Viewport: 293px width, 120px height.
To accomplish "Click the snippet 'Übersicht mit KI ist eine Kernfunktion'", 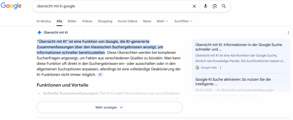I will (x=240, y=58).
